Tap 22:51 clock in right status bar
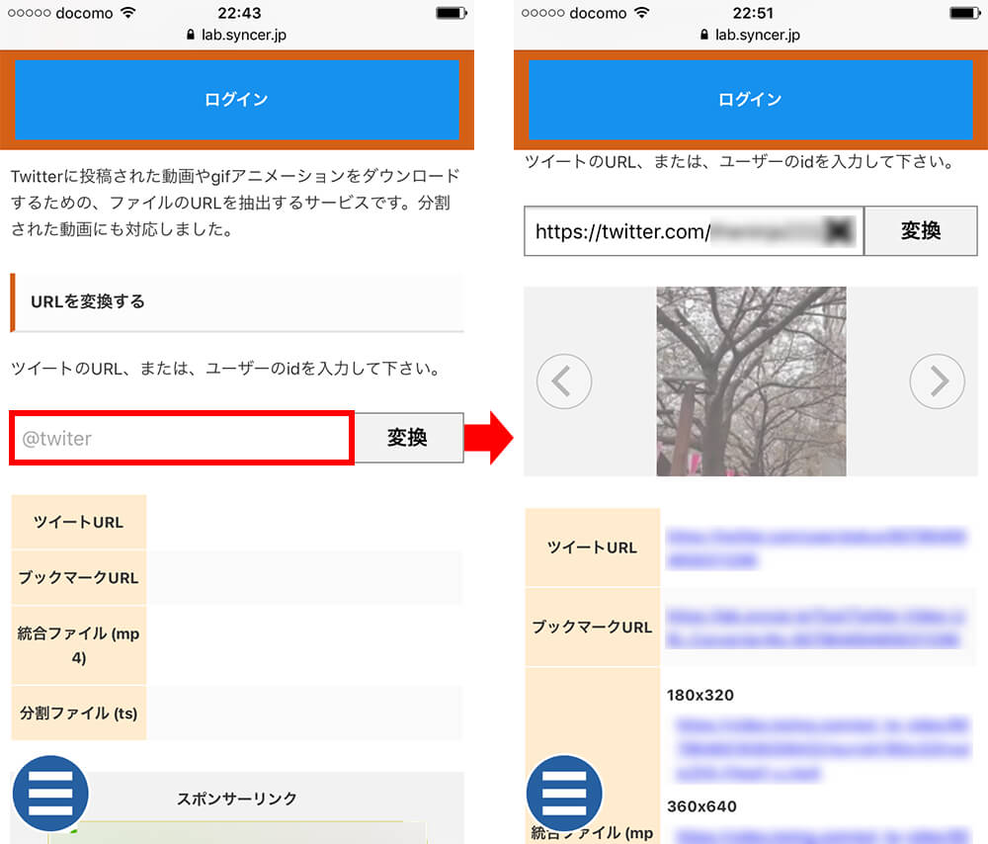The image size is (988, 844). point(753,13)
